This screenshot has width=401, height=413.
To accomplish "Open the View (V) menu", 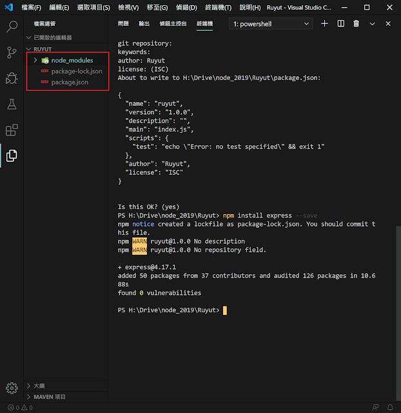I will pyautogui.click(x=128, y=7).
